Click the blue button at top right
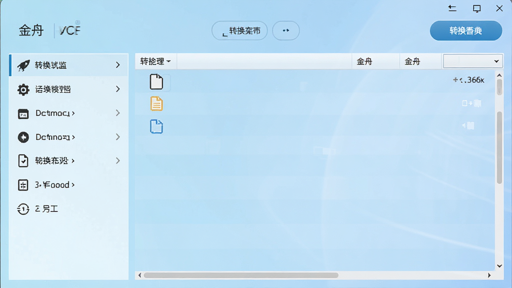This screenshot has width=512, height=288. pos(466,30)
